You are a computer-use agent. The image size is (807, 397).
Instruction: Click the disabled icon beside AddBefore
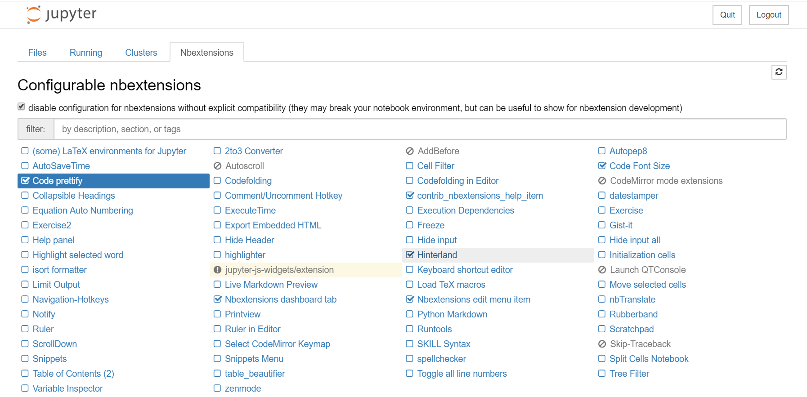click(410, 151)
